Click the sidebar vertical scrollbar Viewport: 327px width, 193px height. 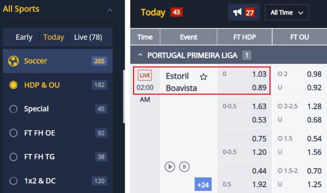coord(124,96)
